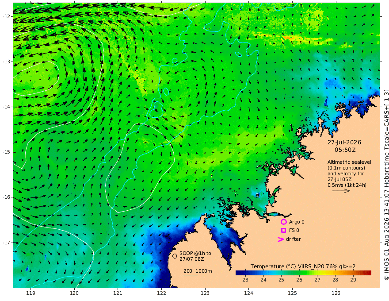Click the 122 longitude axis label
This screenshot has height=301, width=389.
click(x=161, y=293)
